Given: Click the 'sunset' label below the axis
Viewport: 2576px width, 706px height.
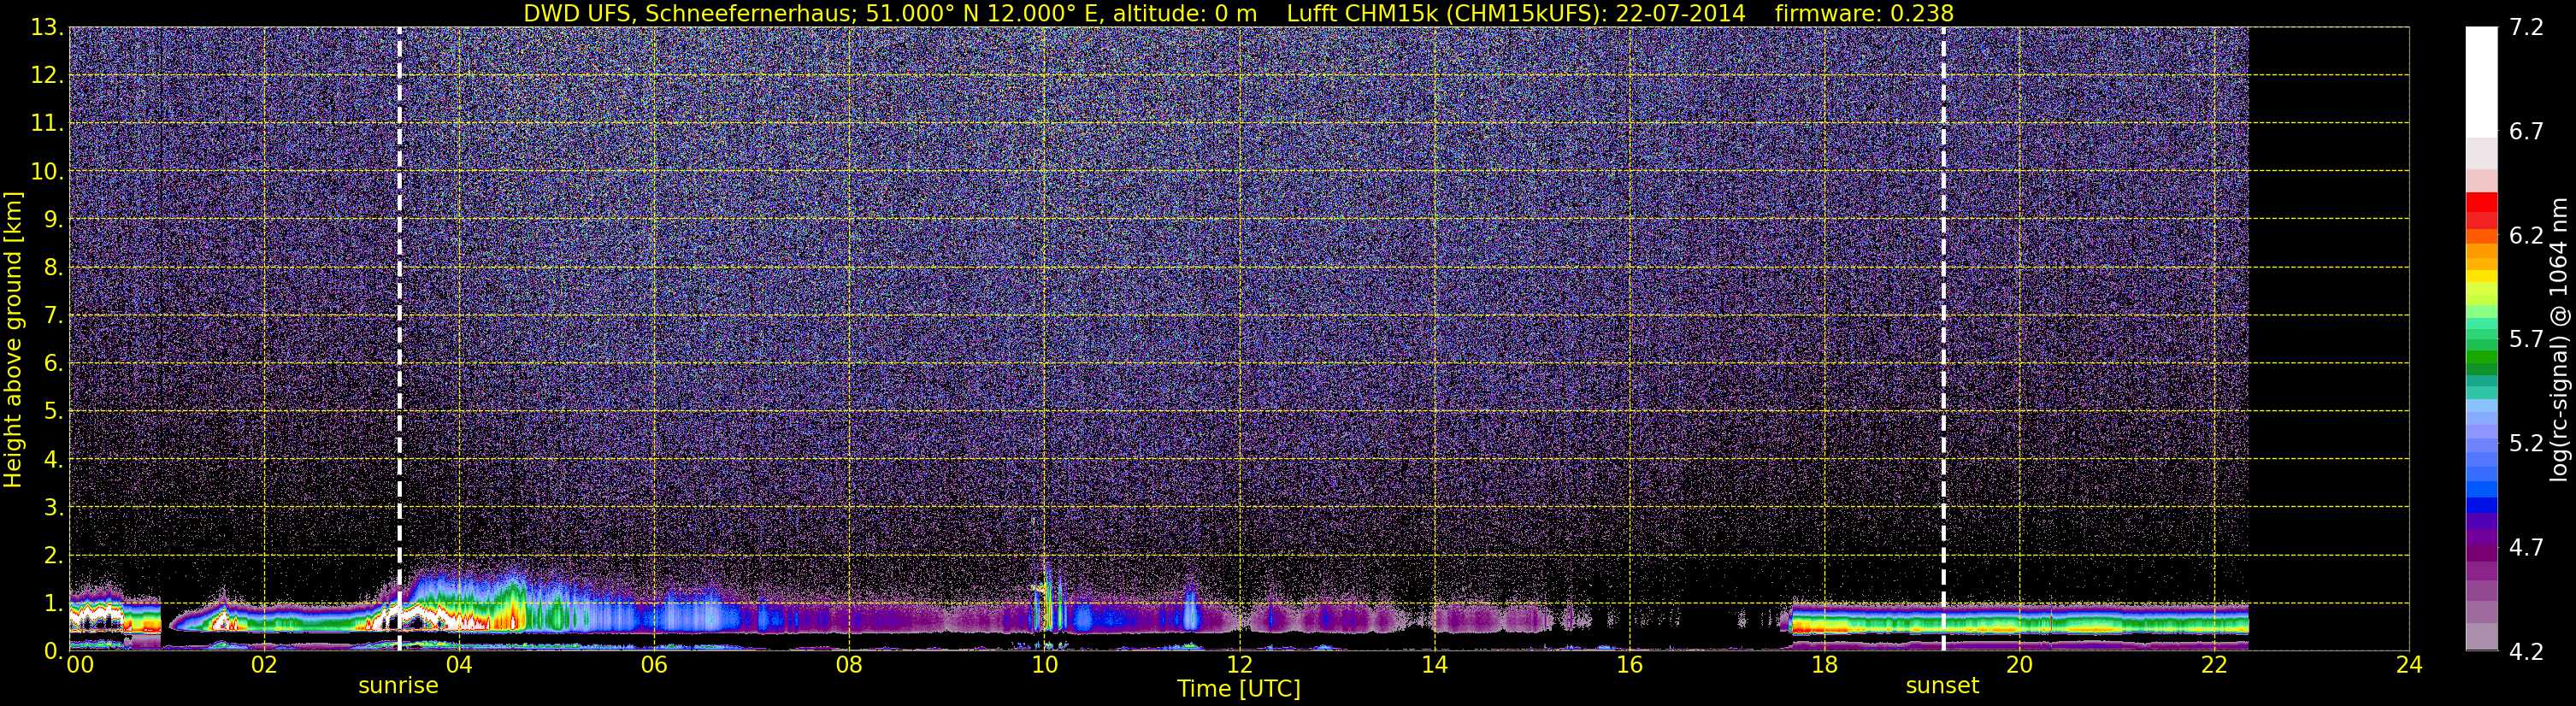Looking at the screenshot, I should [1942, 686].
